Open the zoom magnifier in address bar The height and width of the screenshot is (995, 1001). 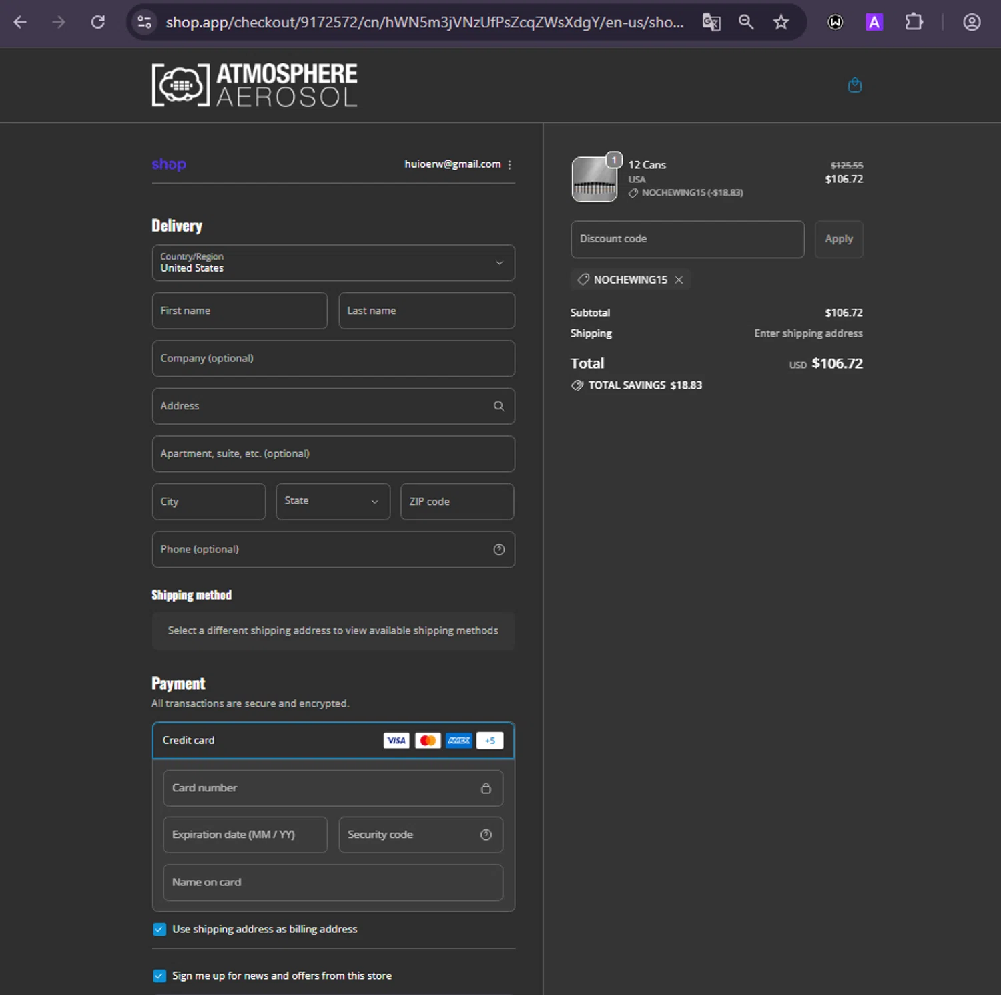pos(746,22)
